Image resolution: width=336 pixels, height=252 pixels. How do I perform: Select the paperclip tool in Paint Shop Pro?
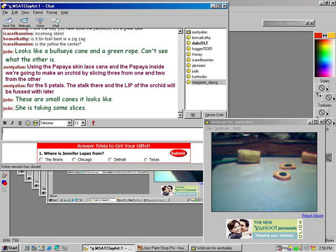point(5,175)
